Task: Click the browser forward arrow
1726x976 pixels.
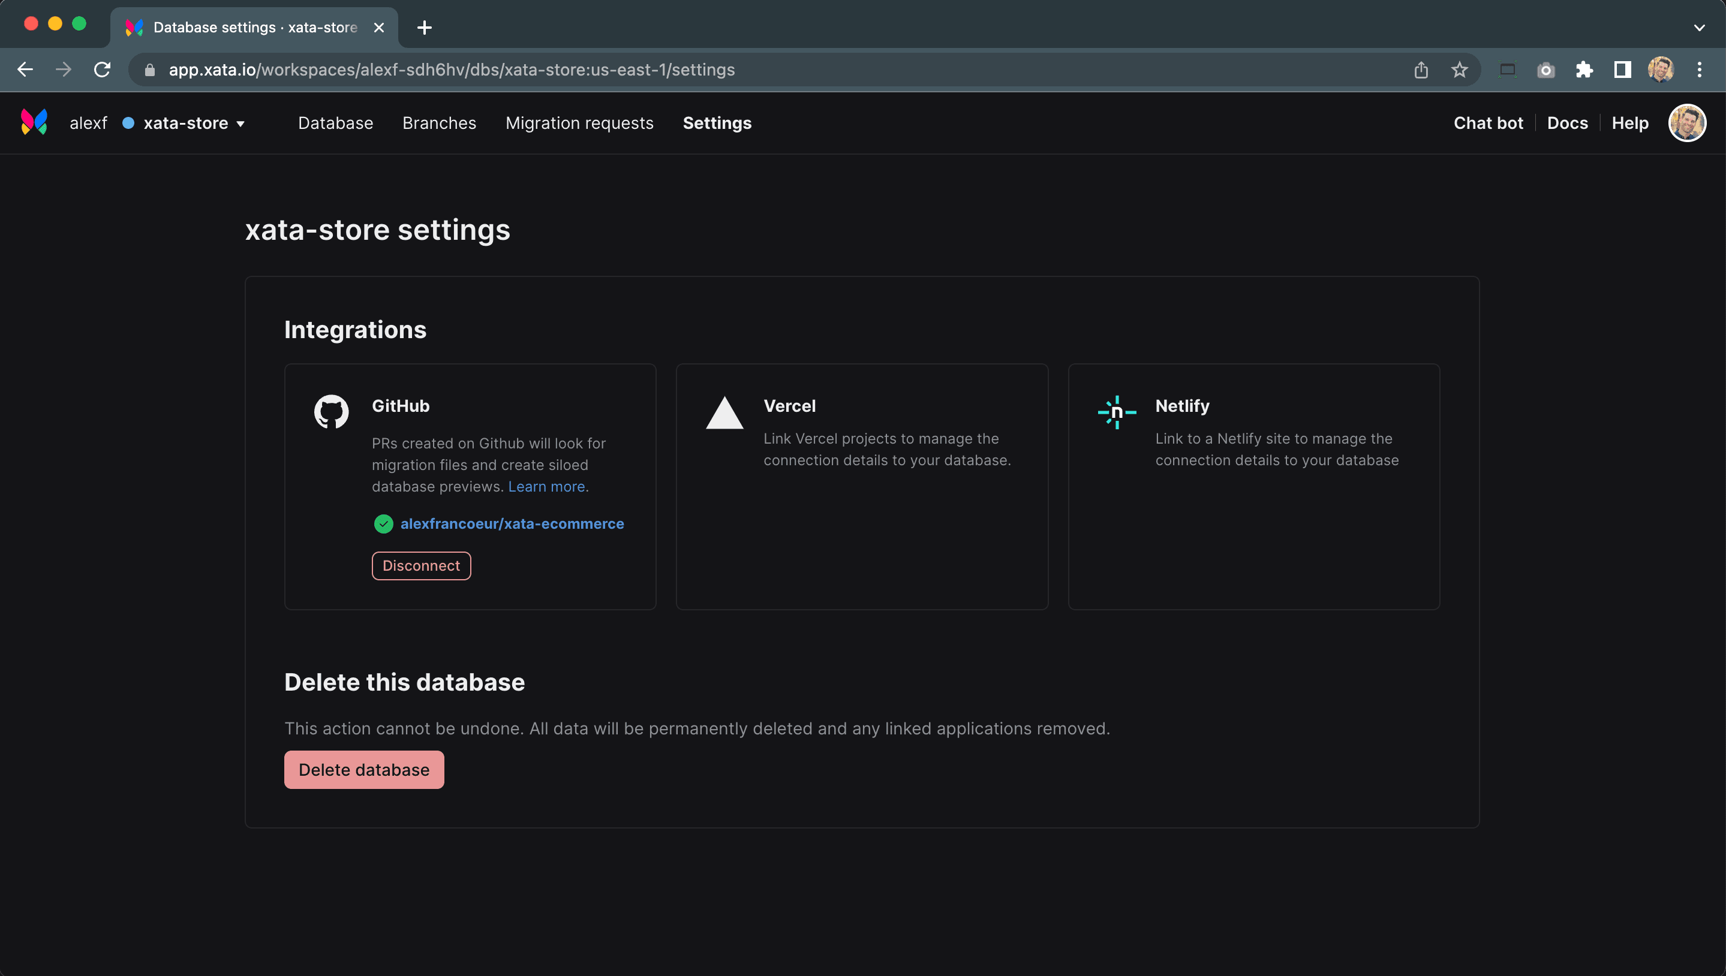Action: point(64,70)
